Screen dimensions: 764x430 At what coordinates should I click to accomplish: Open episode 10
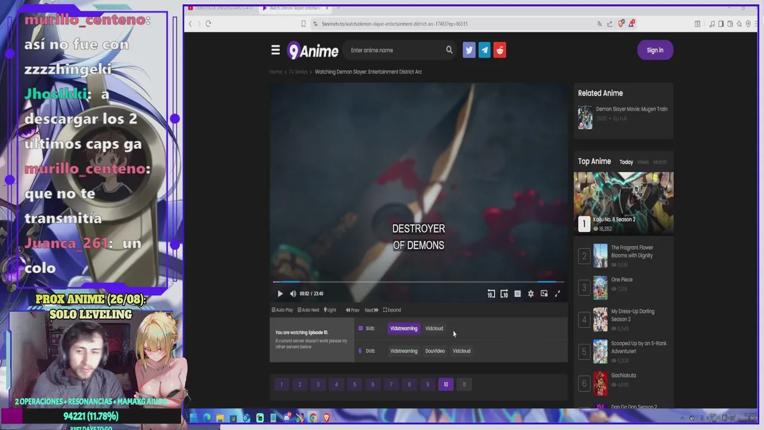click(446, 385)
